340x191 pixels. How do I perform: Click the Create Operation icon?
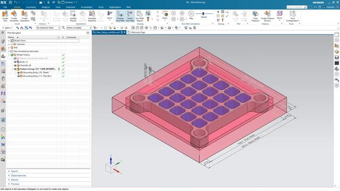point(25,16)
